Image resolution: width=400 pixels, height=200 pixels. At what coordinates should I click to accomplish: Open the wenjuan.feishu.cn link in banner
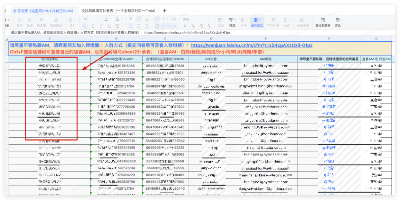(251, 45)
